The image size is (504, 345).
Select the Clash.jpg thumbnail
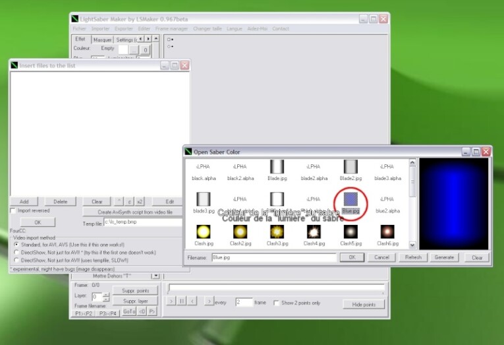pyautogui.click(x=203, y=232)
